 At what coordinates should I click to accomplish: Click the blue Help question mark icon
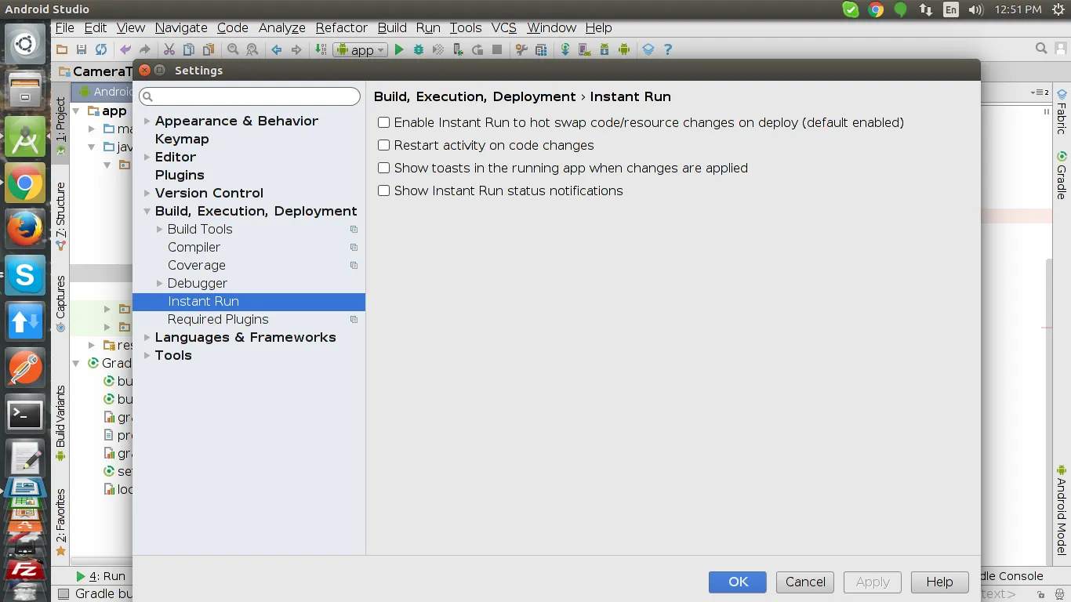pos(668,49)
